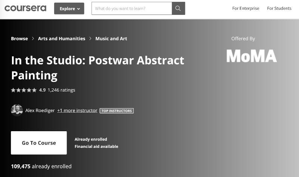The height and width of the screenshot is (177, 299).
Task: Open the Arts and Humanities breadcrumb
Action: 62,39
